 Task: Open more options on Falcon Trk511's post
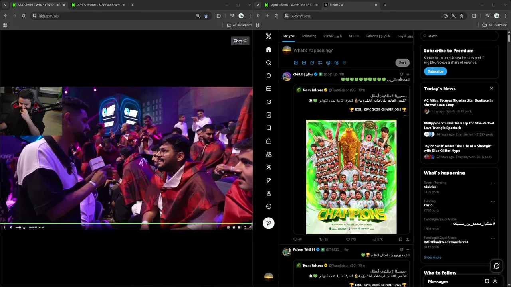407,250
